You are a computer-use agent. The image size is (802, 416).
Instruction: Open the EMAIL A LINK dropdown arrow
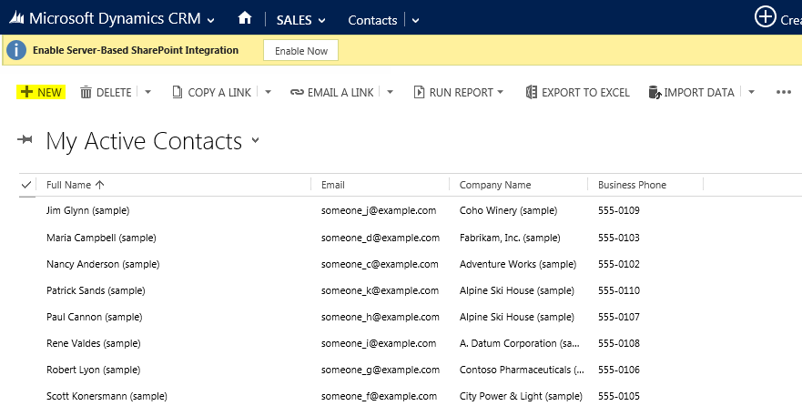390,92
